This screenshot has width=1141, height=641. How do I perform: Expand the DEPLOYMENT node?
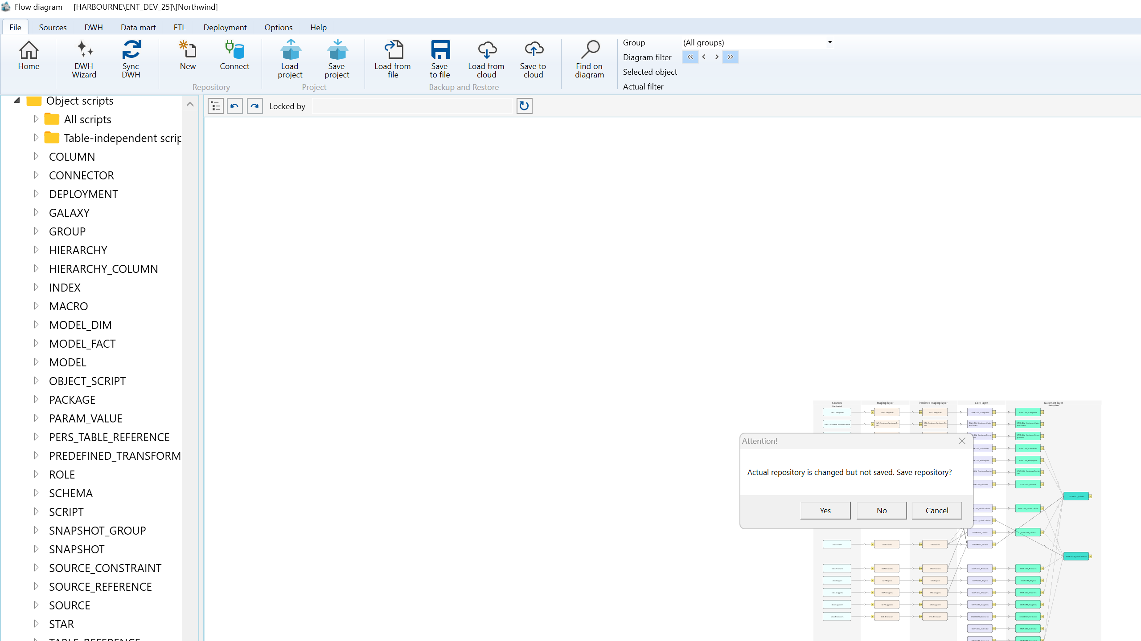pyautogui.click(x=36, y=194)
